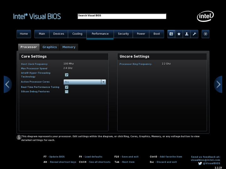Image resolution: width=226 pixels, height=169 pixels.
Task: Click Max Processor Speed label
Action: pos(34,69)
